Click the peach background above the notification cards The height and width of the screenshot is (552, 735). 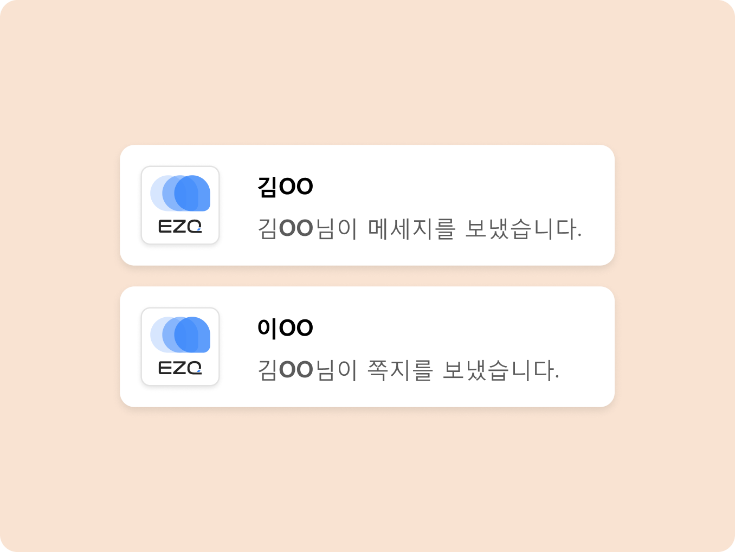367,76
